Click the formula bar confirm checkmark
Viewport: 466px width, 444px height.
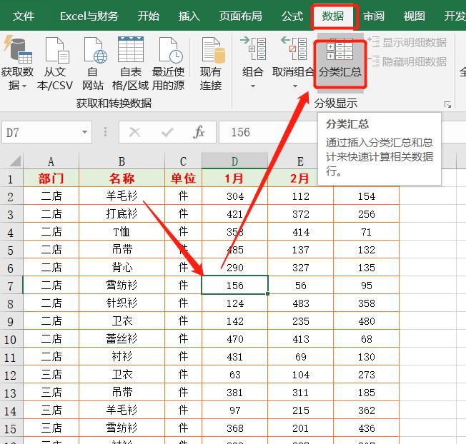click(x=167, y=132)
